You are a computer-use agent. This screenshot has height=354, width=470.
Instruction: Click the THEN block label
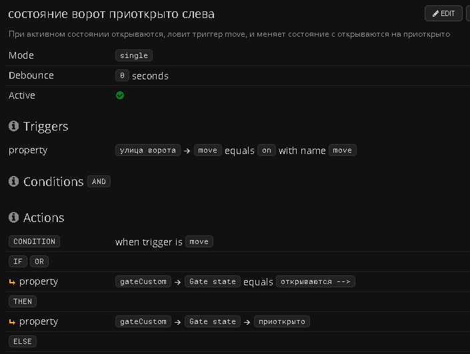coord(23,301)
